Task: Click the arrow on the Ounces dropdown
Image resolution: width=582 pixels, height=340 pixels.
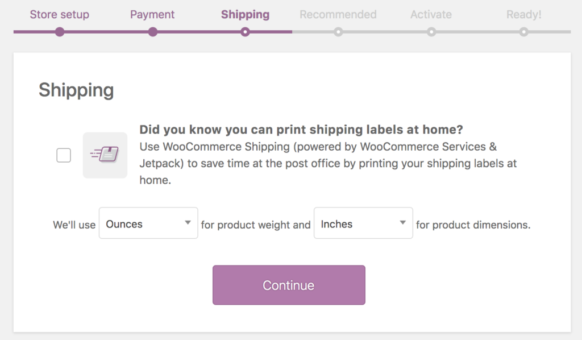Action: pos(188,223)
